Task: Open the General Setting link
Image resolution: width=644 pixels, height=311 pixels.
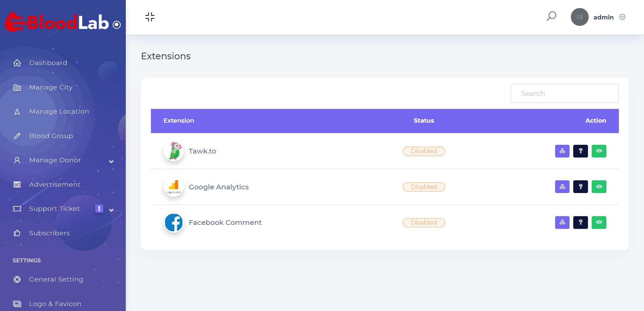Action: [x=56, y=279]
